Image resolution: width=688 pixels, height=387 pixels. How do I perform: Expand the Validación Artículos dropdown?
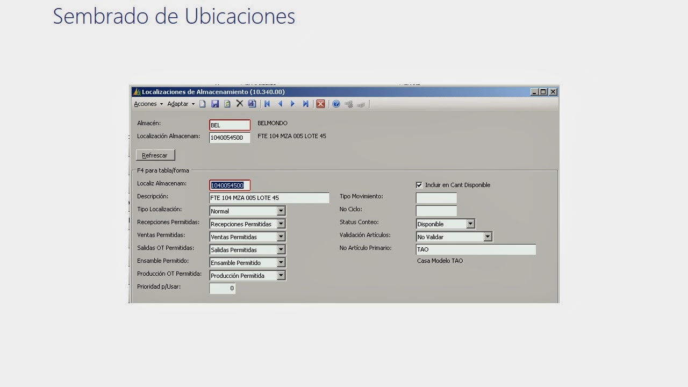pyautogui.click(x=488, y=236)
